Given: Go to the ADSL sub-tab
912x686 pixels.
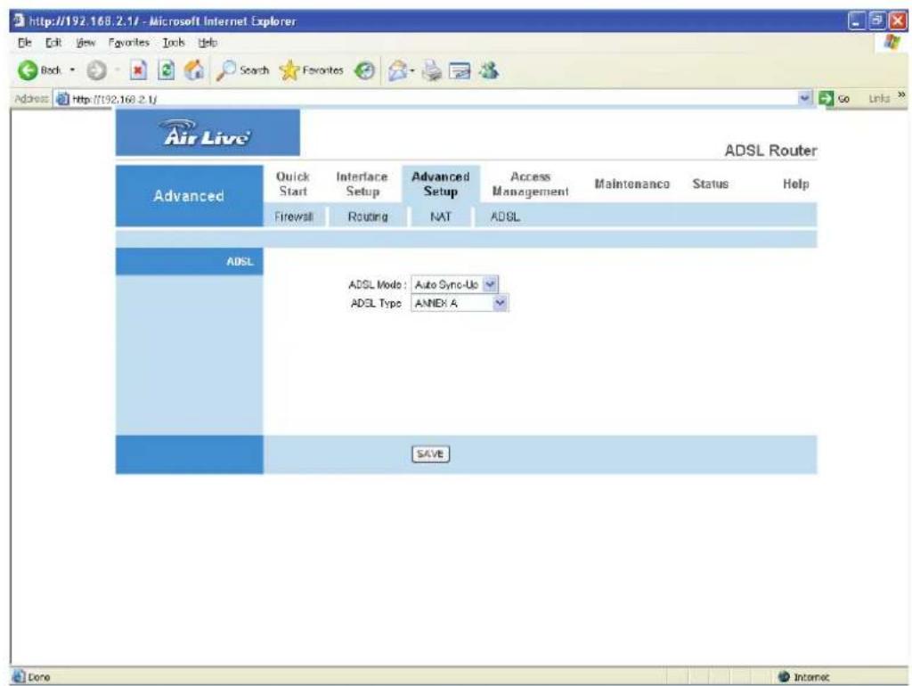Looking at the screenshot, I should 505,216.
